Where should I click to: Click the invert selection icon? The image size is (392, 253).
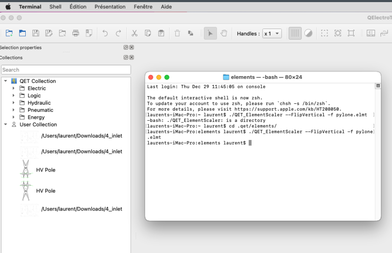[x=351, y=33]
